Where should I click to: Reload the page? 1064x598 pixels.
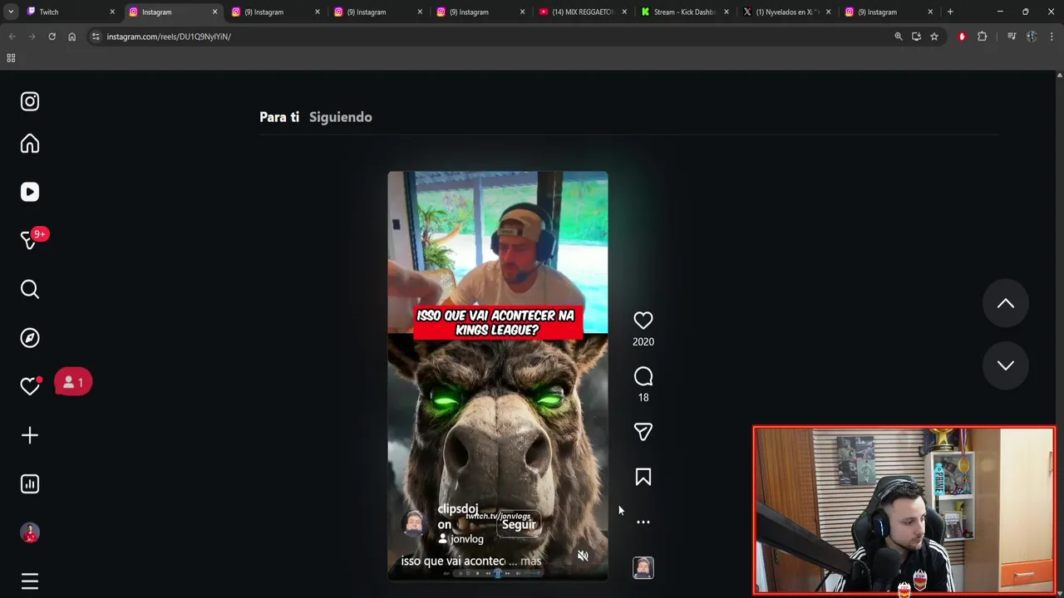52,37
